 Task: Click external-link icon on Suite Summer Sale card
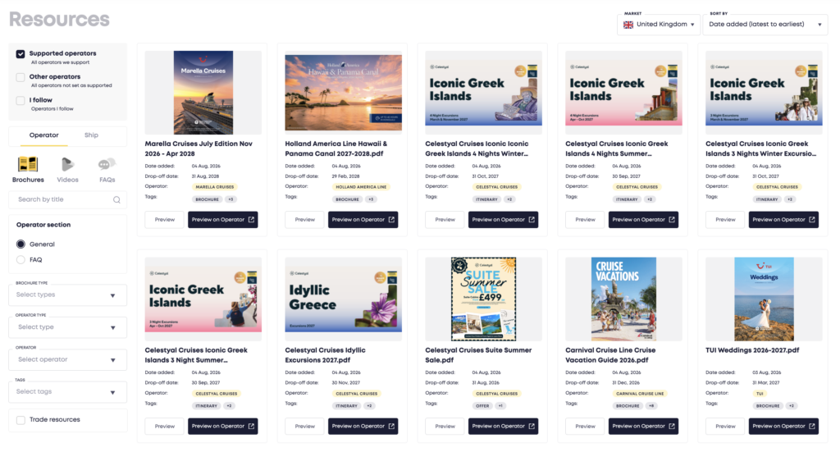pos(532,427)
